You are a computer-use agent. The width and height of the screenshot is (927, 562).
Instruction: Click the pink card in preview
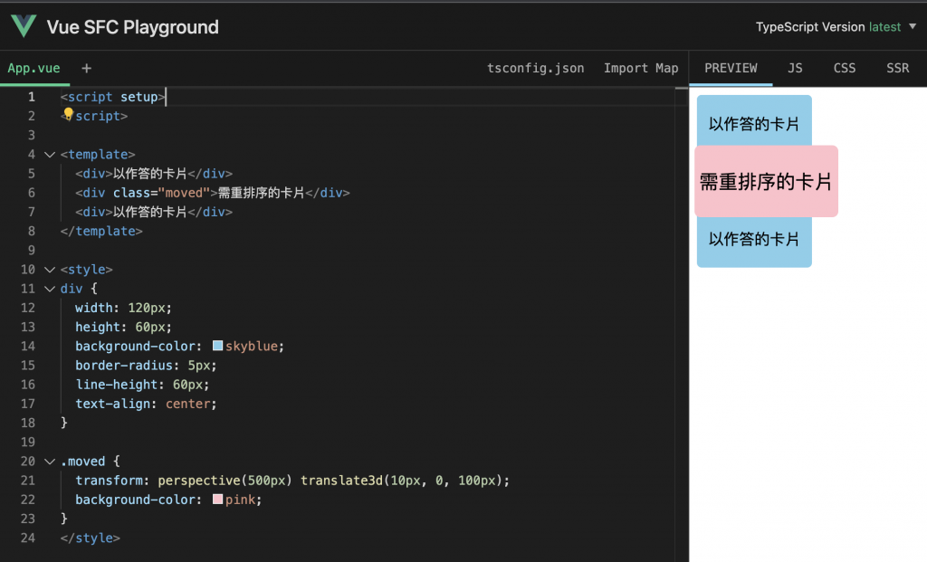[766, 181]
